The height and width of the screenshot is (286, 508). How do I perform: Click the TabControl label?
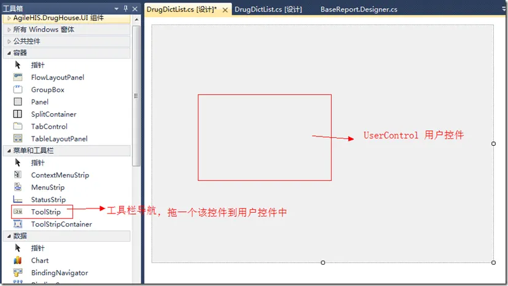coord(49,126)
